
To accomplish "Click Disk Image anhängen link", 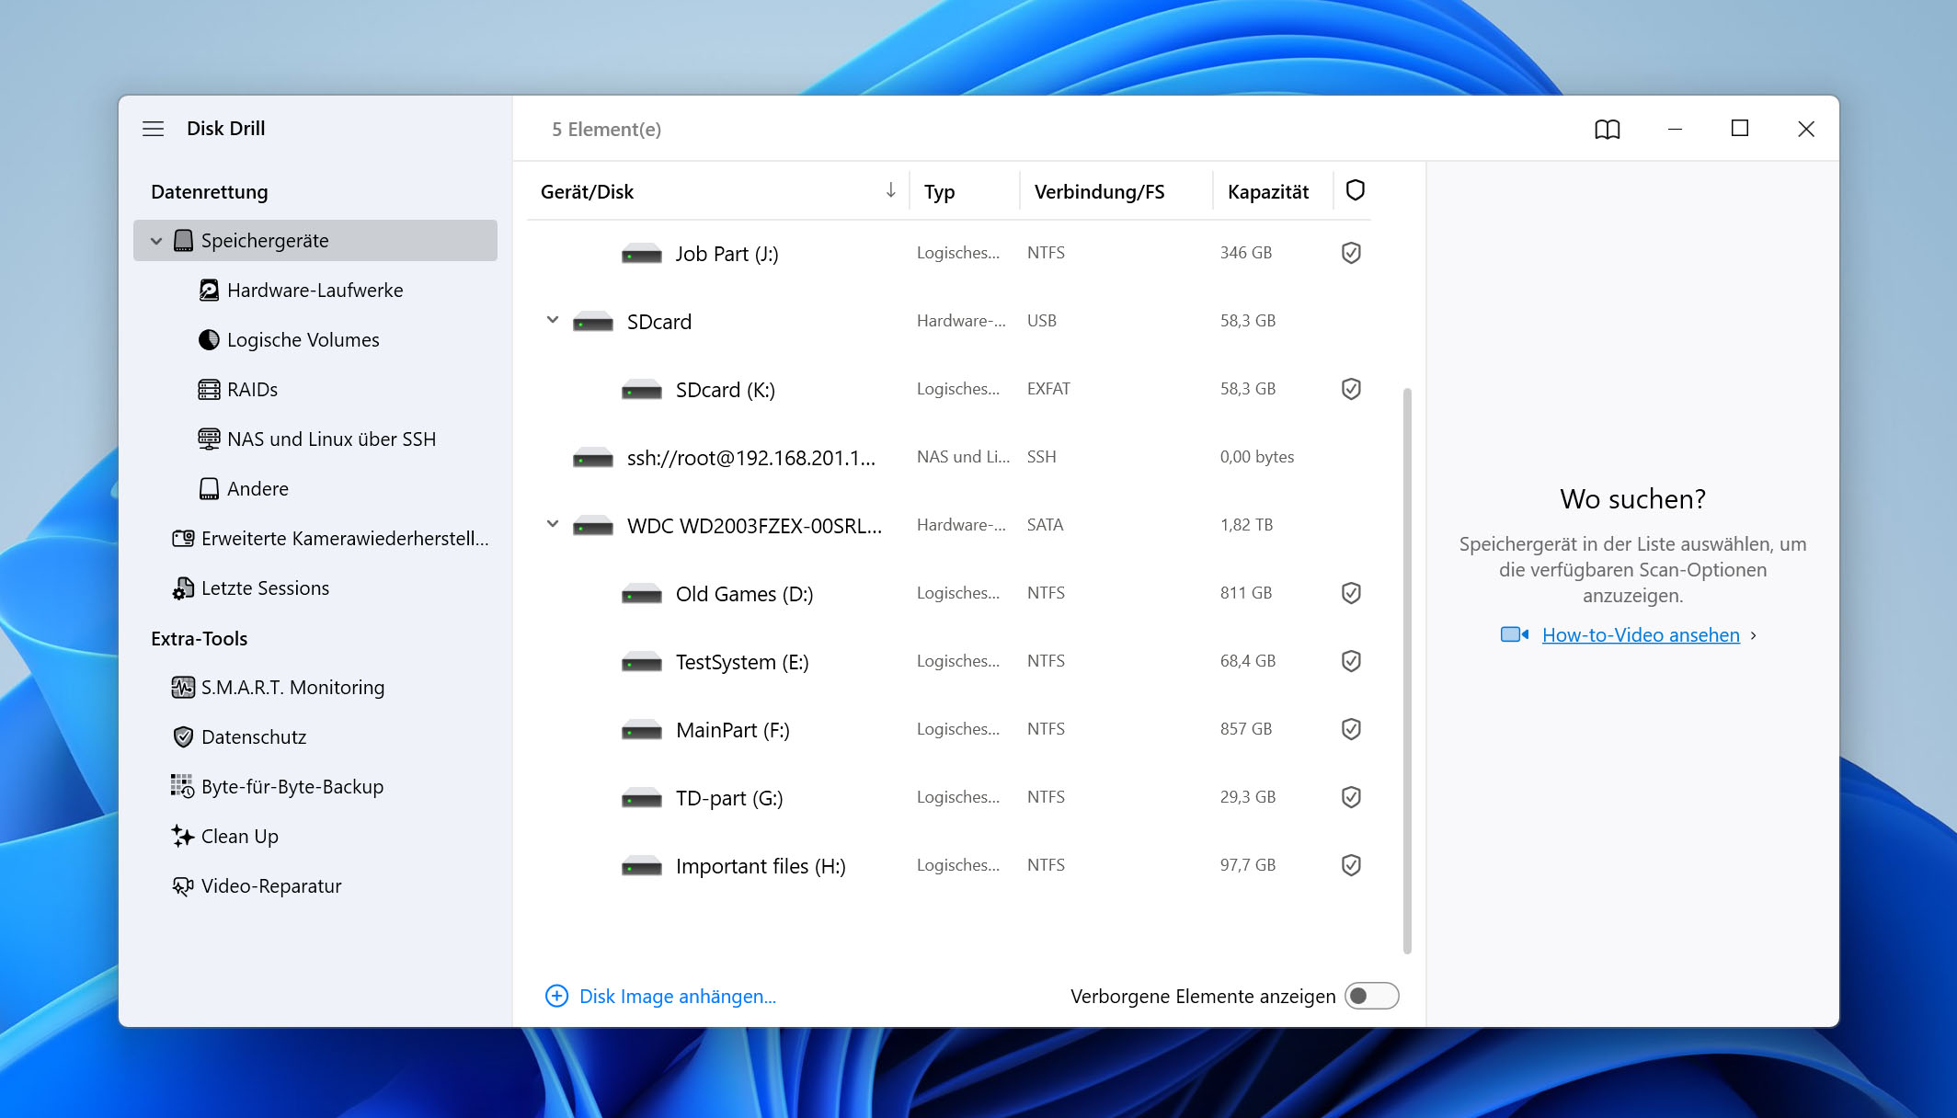I will pos(677,996).
